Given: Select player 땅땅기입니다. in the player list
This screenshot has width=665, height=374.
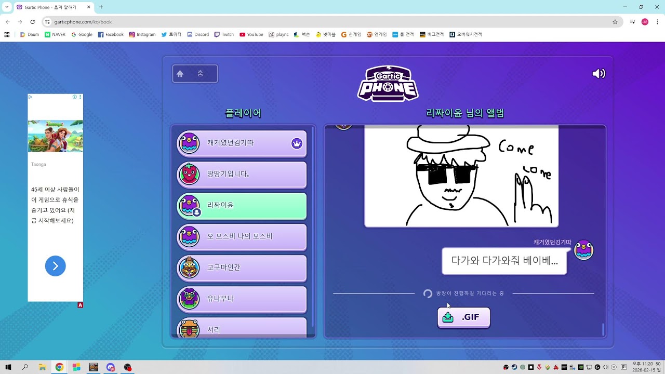Looking at the screenshot, I should tap(242, 175).
